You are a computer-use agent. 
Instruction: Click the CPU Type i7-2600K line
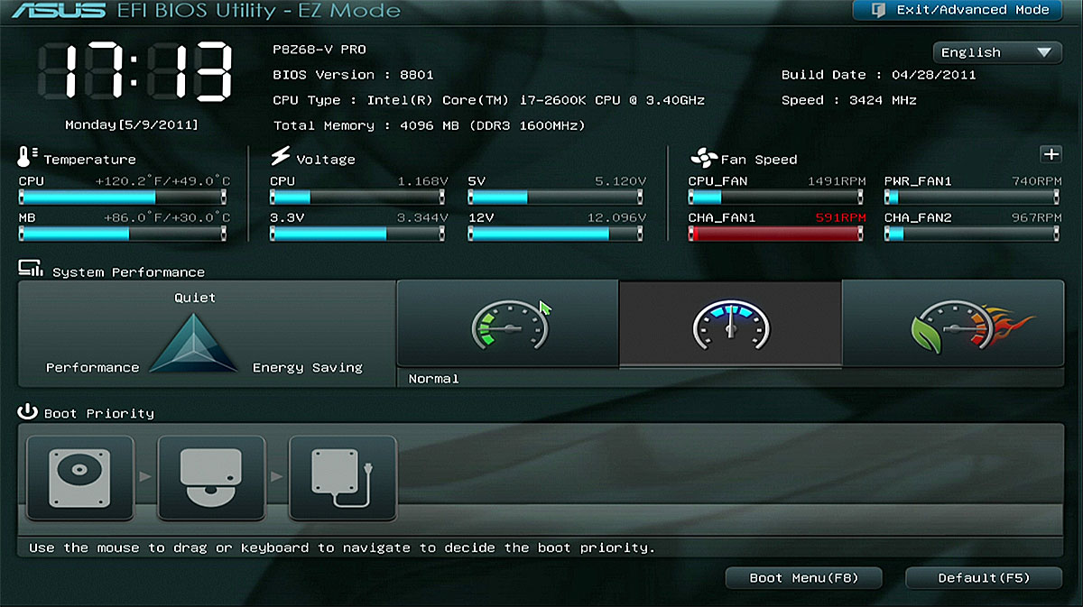(x=488, y=100)
